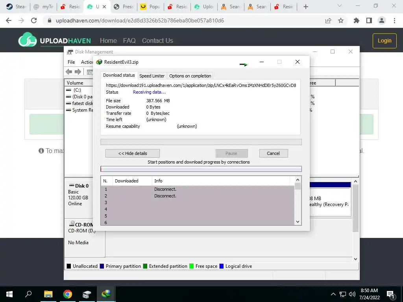403x302 pixels.
Task: Open the Windows Start menu
Action: [x=9, y=294]
